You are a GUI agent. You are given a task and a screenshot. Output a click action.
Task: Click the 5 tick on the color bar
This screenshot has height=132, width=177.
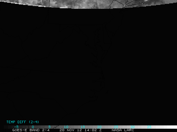pyautogui.click(x=49, y=127)
